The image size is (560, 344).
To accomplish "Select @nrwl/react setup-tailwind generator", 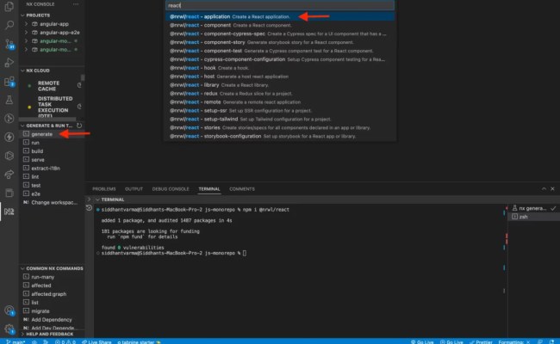I will (280, 120).
